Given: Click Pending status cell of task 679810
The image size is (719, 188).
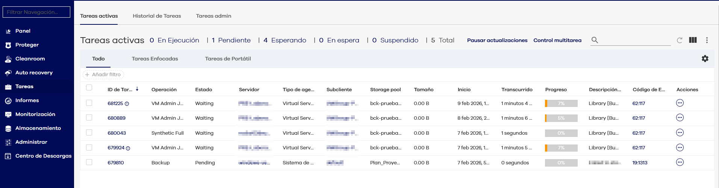Looking at the screenshot, I should [205, 162].
